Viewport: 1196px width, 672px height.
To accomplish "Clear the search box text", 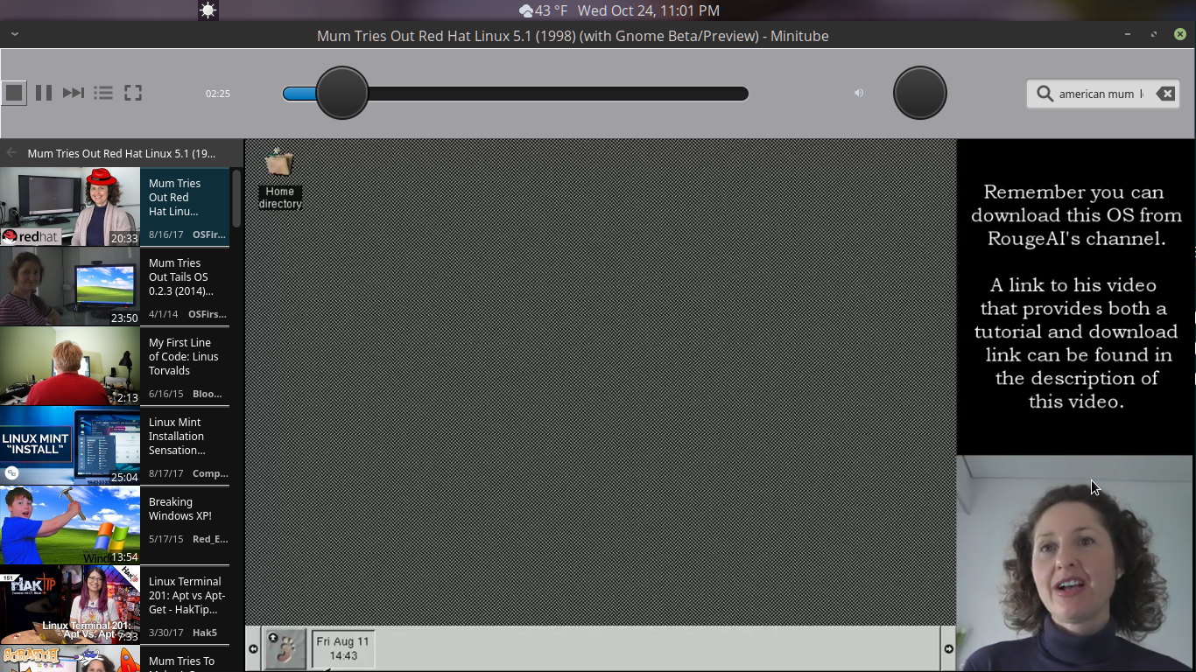I will click(x=1165, y=94).
